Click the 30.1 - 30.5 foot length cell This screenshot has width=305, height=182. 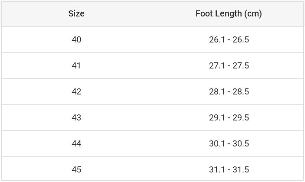pos(229,143)
